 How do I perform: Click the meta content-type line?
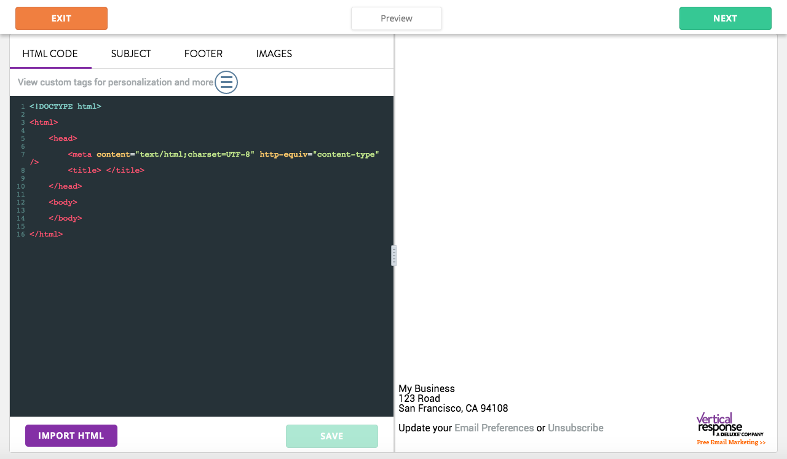pos(204,158)
